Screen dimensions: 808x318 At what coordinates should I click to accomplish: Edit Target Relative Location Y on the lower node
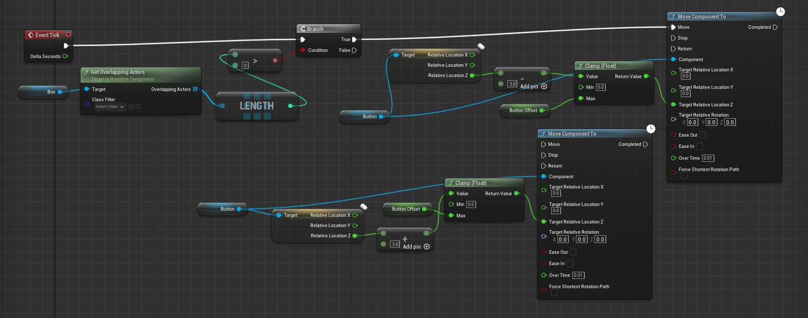pos(556,211)
